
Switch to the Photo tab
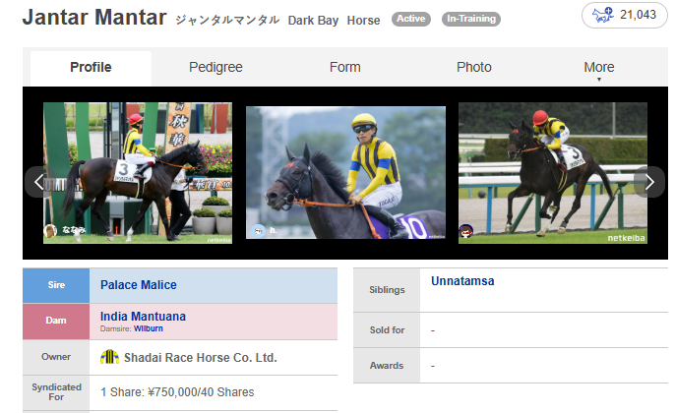tap(474, 68)
